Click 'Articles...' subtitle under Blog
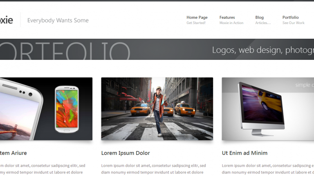 pyautogui.click(x=263, y=23)
